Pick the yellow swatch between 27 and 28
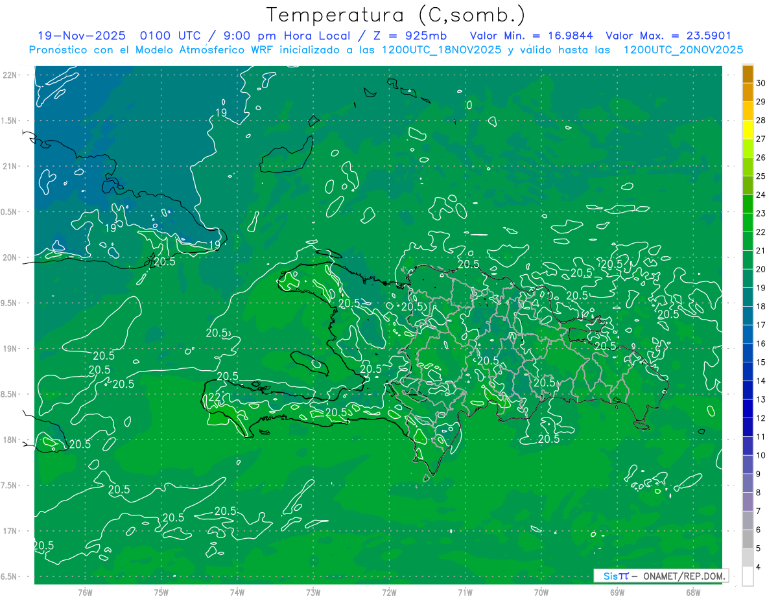Viewport: 778px width, 601px height. tap(748, 130)
